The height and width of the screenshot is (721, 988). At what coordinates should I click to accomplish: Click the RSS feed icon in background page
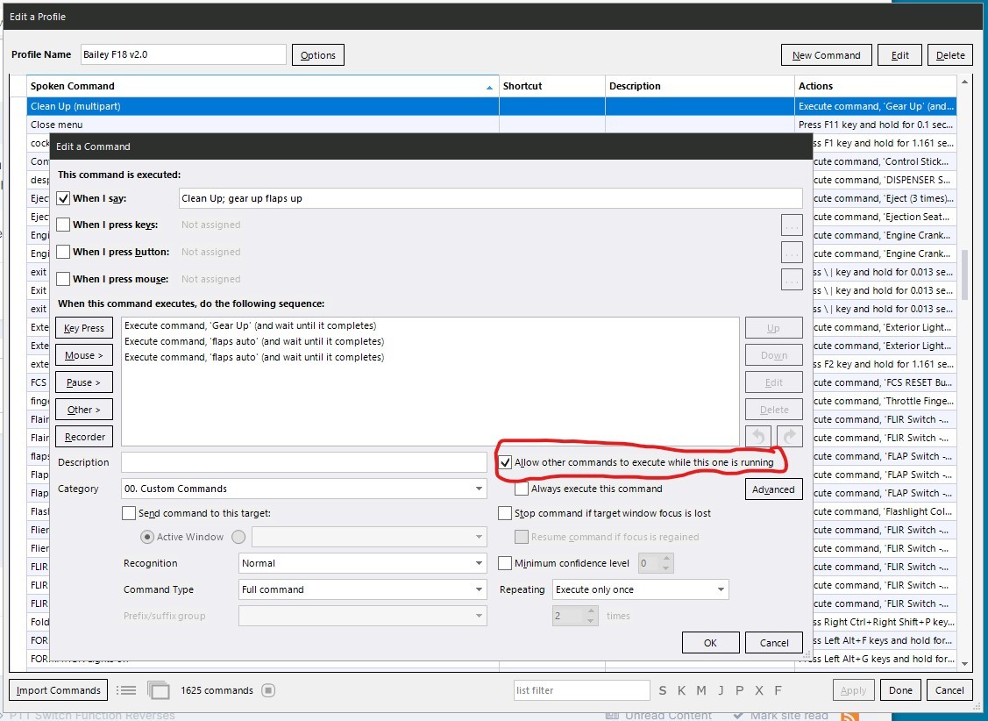[x=850, y=716]
